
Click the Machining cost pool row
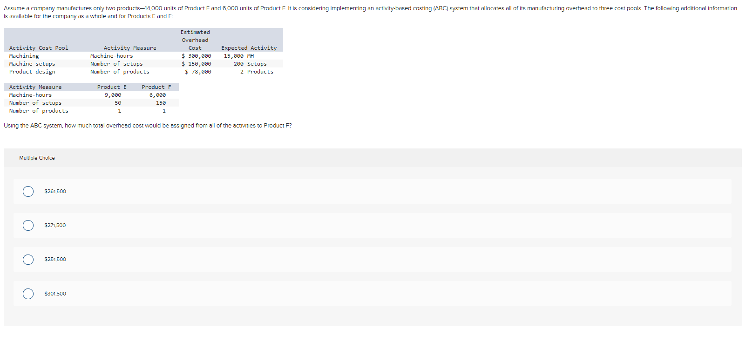[24, 55]
